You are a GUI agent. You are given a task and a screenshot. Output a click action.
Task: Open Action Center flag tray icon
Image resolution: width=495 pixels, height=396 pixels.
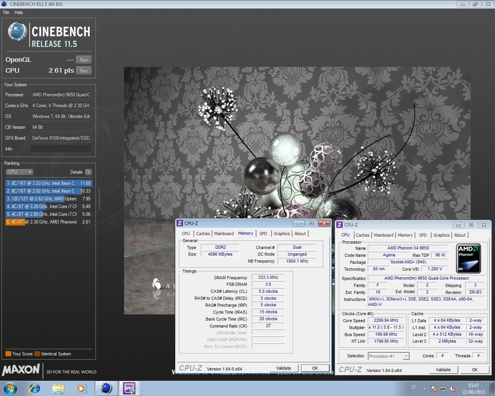(434, 389)
